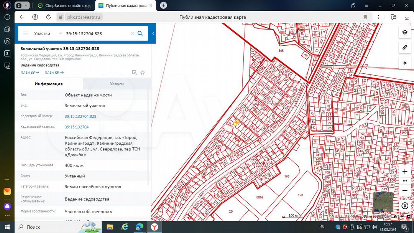Image resolution: width=414 pixels, height=233 pixels.
Task: Switch to the СберБизнес онлайн browser tab
Action: tap(64, 6)
